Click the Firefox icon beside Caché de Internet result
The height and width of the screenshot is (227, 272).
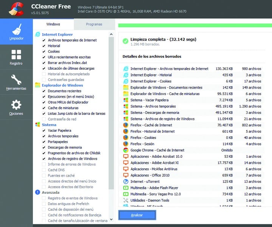coord(126,125)
